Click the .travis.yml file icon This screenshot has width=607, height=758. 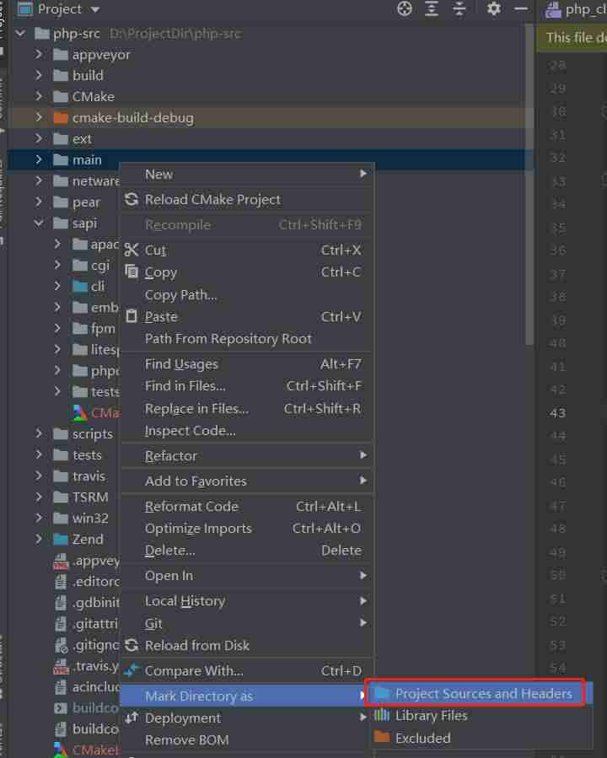(x=61, y=667)
